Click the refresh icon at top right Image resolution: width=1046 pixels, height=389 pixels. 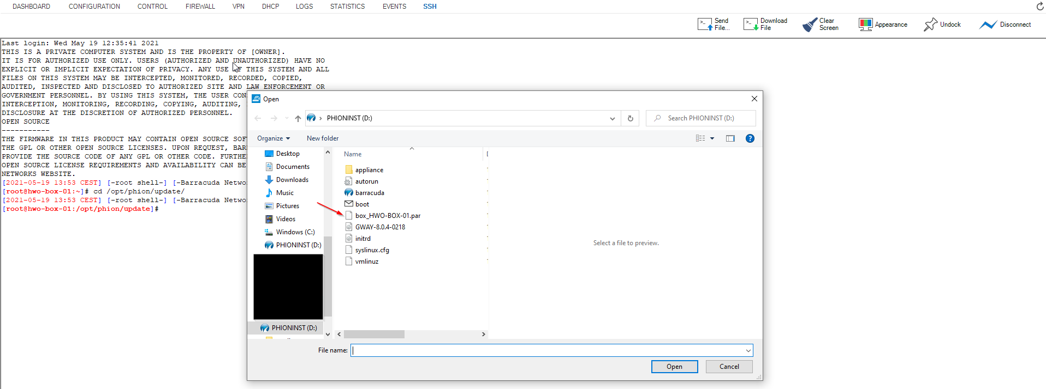[1040, 7]
